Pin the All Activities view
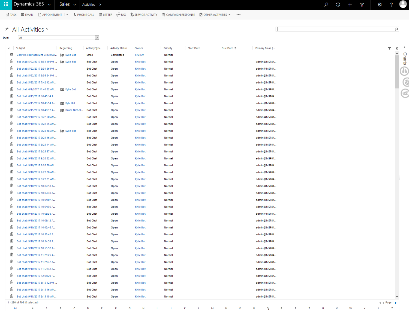Screen dimensions: 409x311 [x=7, y=29]
